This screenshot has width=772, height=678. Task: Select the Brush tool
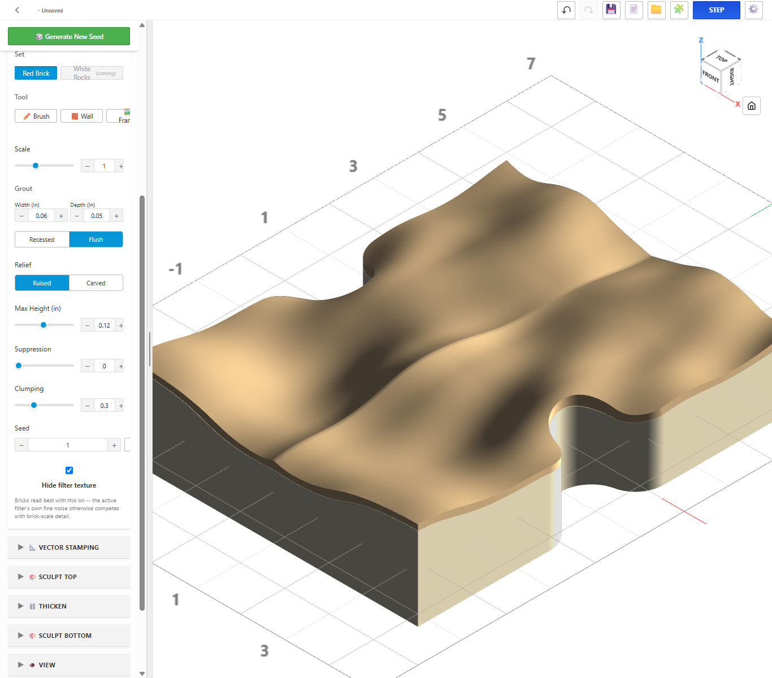pos(36,116)
